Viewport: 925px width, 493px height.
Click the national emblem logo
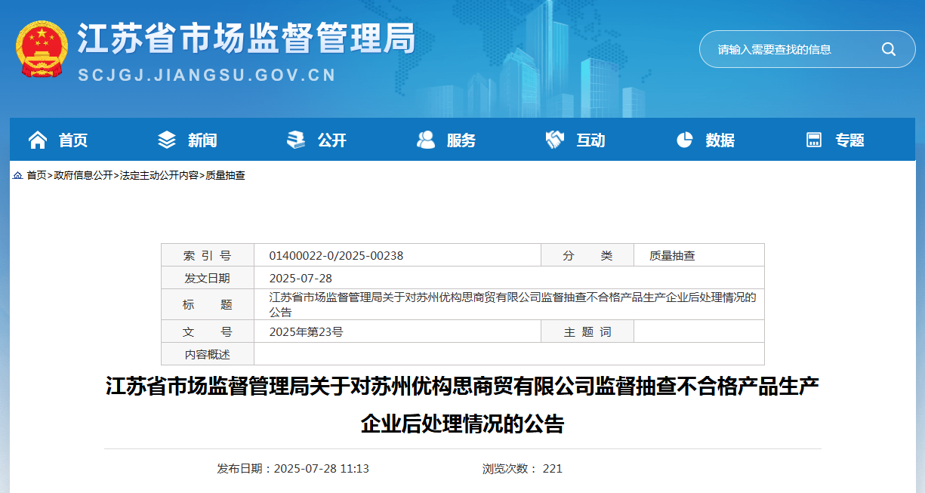point(42,50)
